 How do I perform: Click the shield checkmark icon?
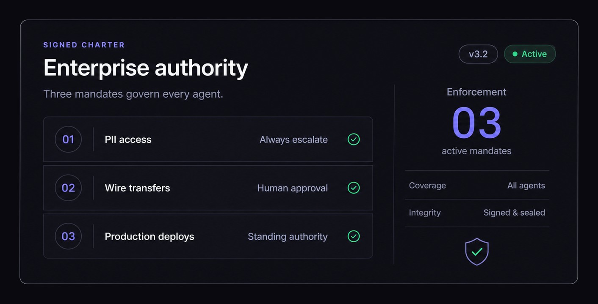pyautogui.click(x=477, y=252)
